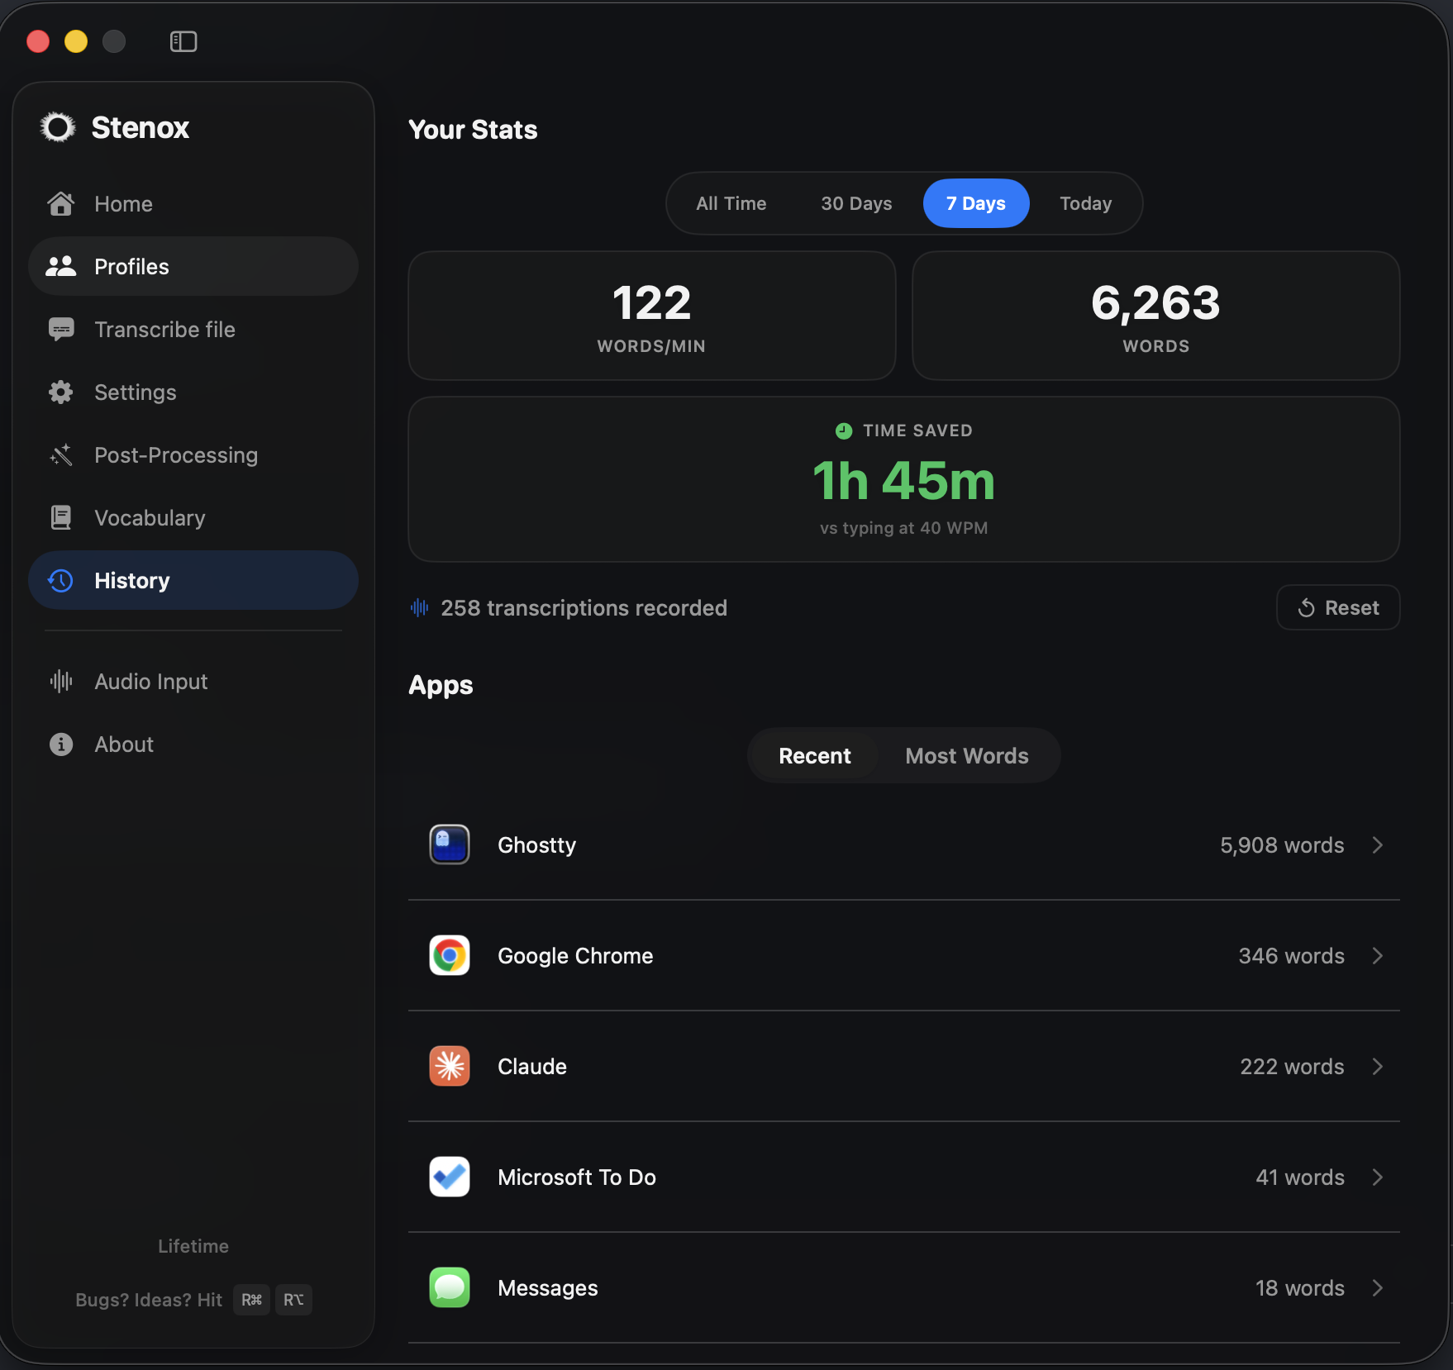The width and height of the screenshot is (1453, 1370).
Task: Expand the Google Chrome row chevron
Action: tap(1378, 955)
